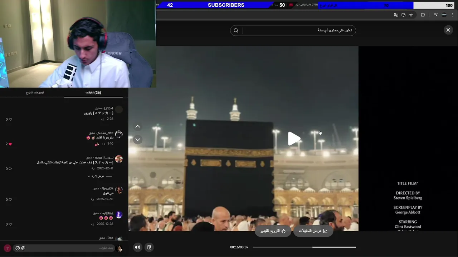This screenshot has height=257, width=458.
Task: Reply to Jenan_OSF's comment
Action: click(x=103, y=143)
